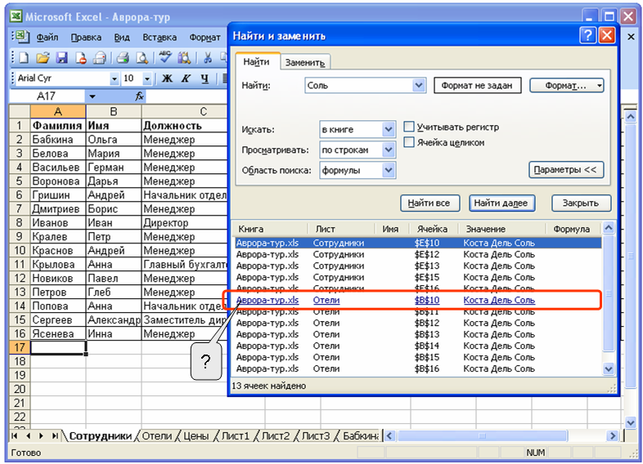Click the fx Insert Function icon

pos(139,96)
